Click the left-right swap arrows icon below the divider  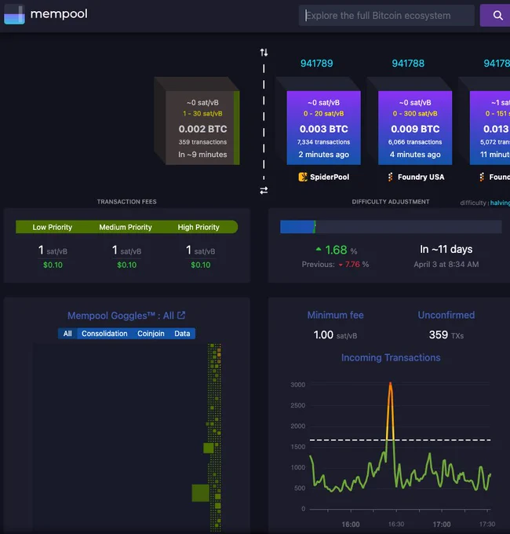[264, 190]
